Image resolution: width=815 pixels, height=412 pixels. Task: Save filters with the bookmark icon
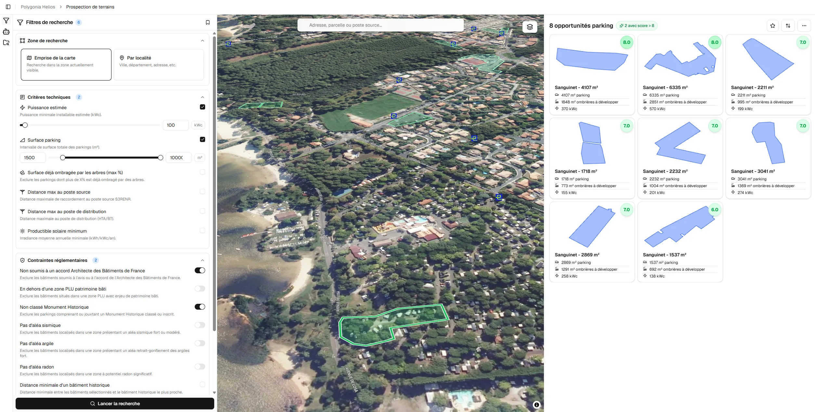[x=208, y=22]
